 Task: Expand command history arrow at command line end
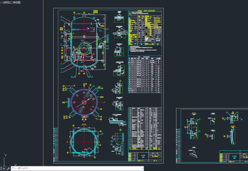142,169
